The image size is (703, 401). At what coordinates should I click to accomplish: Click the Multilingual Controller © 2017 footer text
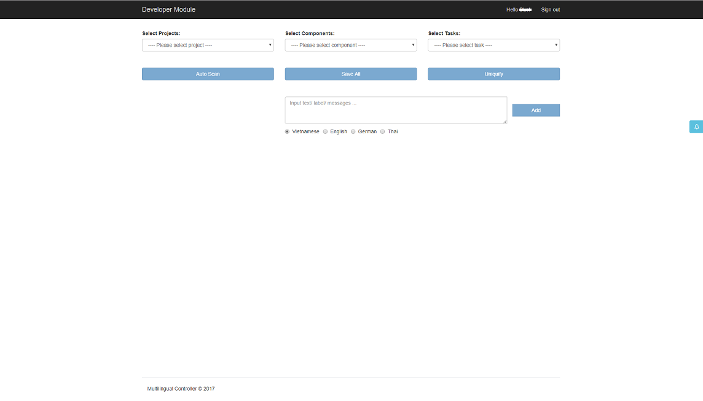[181, 389]
